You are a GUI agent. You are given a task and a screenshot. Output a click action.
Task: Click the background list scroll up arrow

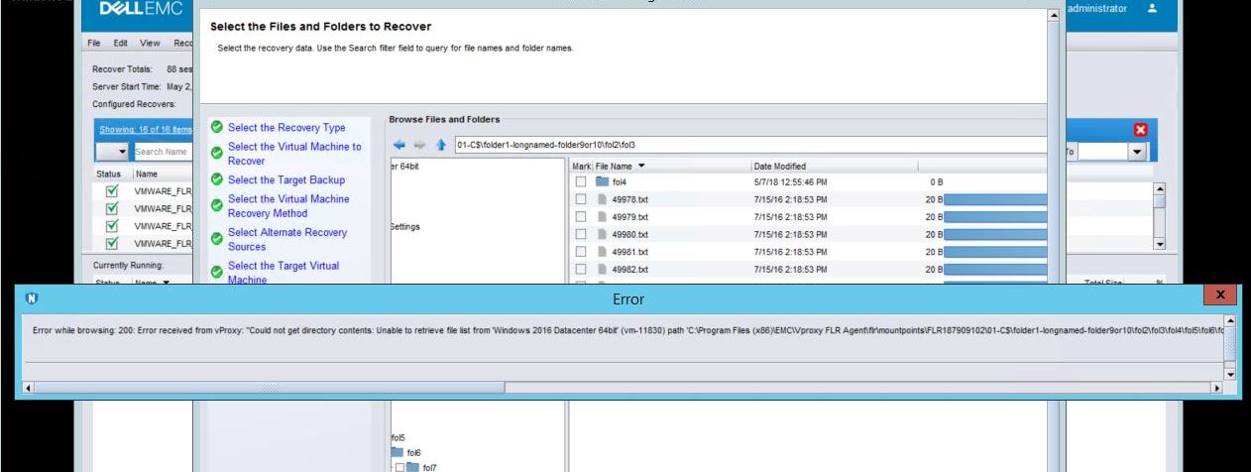click(1160, 188)
